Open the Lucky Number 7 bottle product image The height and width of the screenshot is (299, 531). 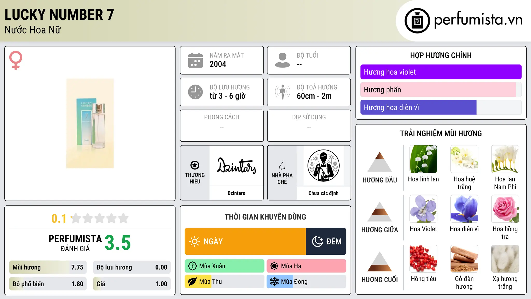click(90, 124)
